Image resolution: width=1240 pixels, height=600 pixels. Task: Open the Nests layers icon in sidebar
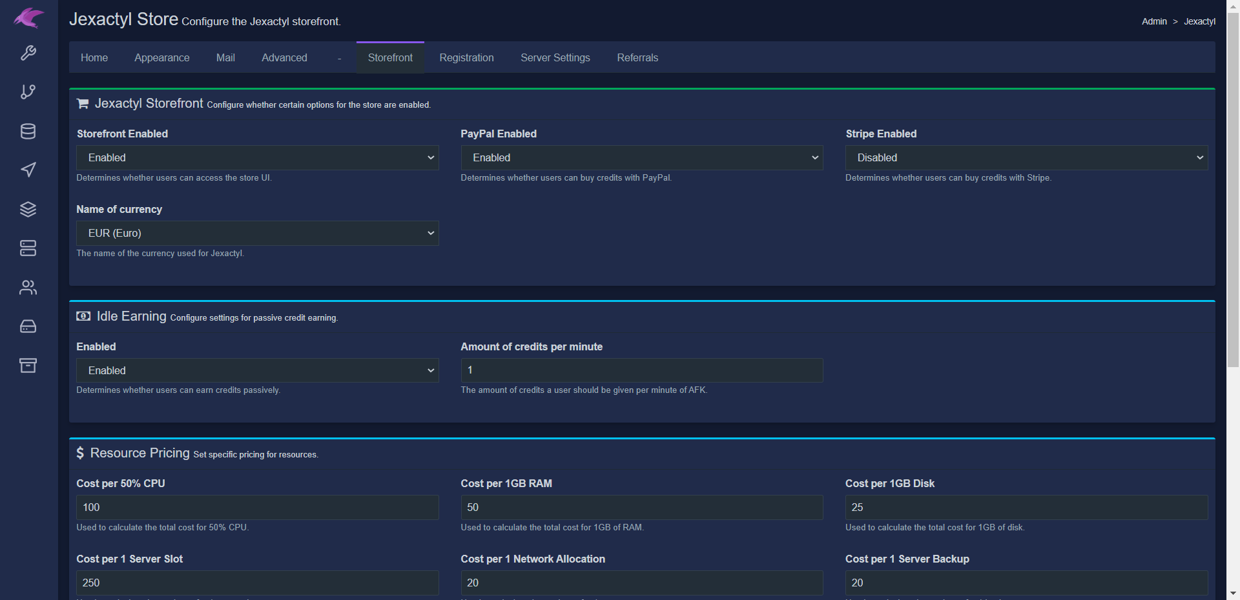coord(28,209)
